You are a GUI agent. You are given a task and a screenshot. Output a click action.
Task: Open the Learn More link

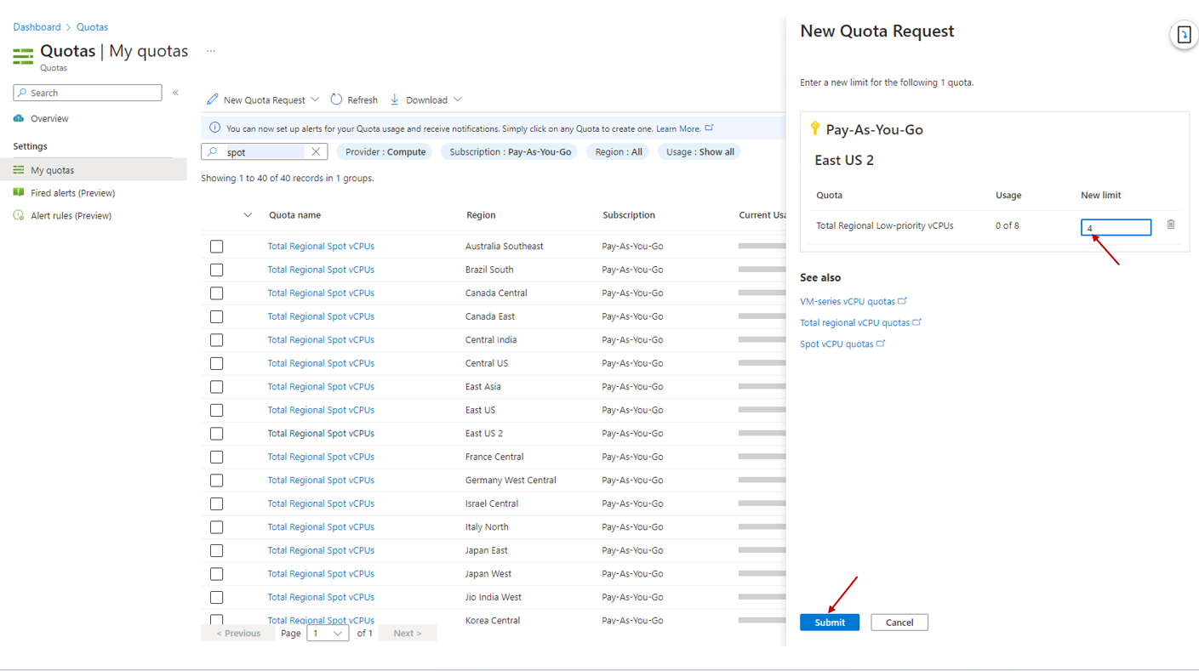678,129
